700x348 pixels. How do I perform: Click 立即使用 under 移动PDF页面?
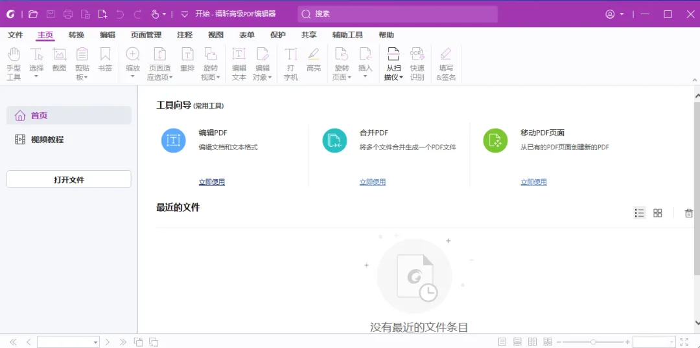tap(533, 182)
